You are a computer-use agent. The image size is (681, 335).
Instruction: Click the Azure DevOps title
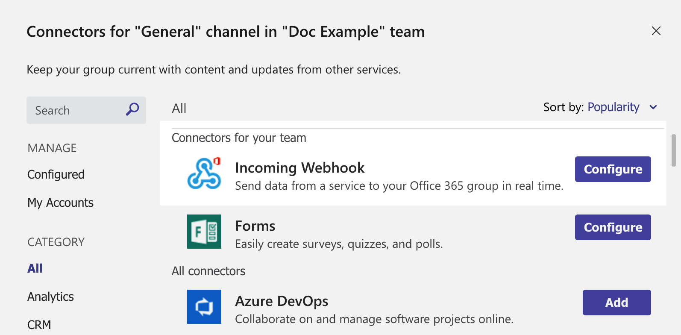pyautogui.click(x=282, y=301)
